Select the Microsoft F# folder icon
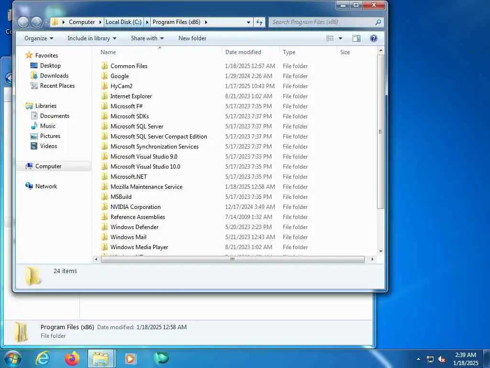 click(x=105, y=106)
